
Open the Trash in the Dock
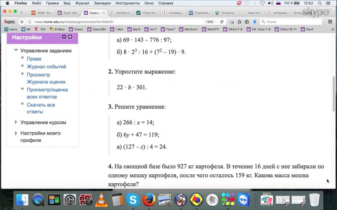[x=314, y=199]
